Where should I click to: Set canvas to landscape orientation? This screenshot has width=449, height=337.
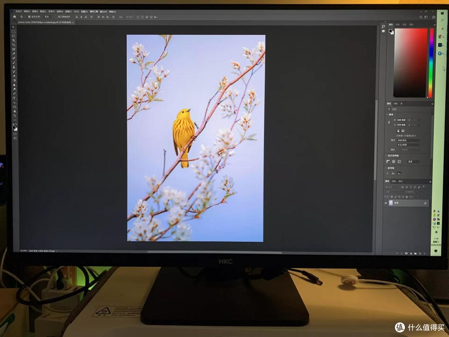[403, 131]
